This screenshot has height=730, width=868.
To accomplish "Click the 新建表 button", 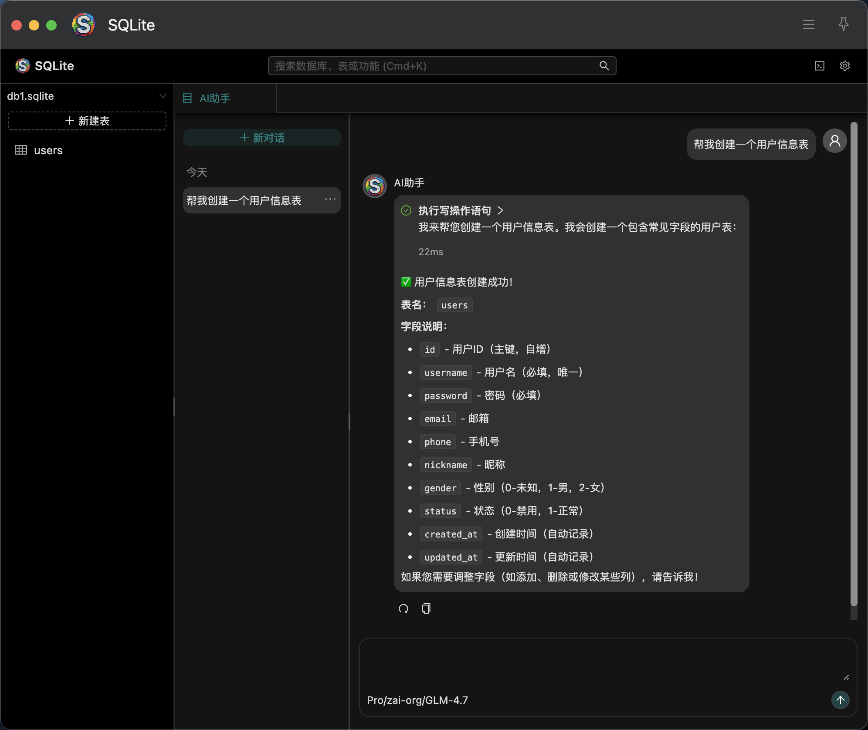I will point(87,121).
